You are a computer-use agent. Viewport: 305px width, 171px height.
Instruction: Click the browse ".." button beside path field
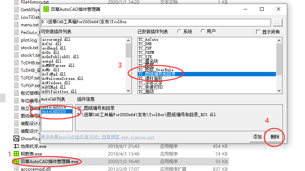click(277, 22)
